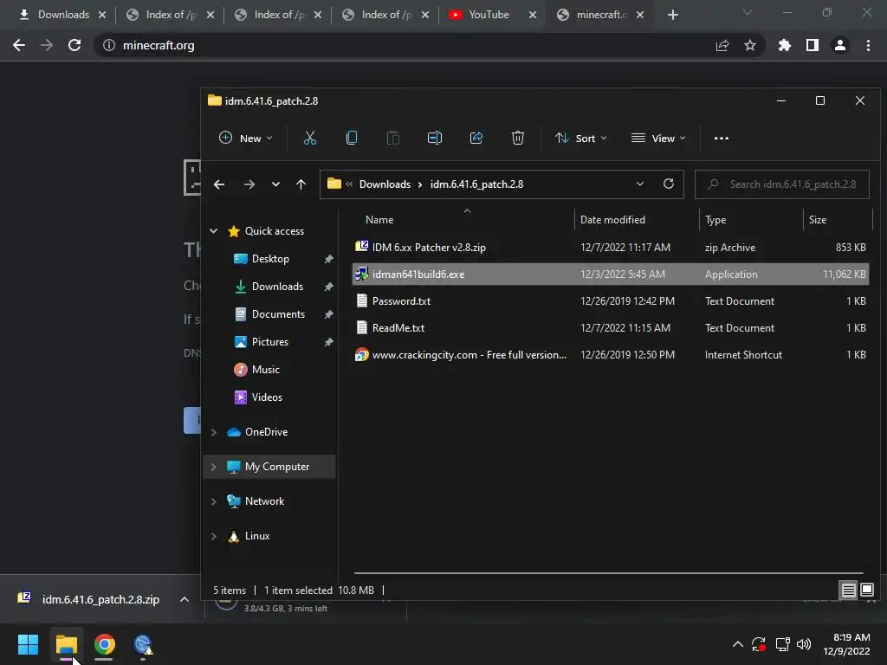Open Windows Start menu
Screen dimensions: 887x665
(28, 644)
